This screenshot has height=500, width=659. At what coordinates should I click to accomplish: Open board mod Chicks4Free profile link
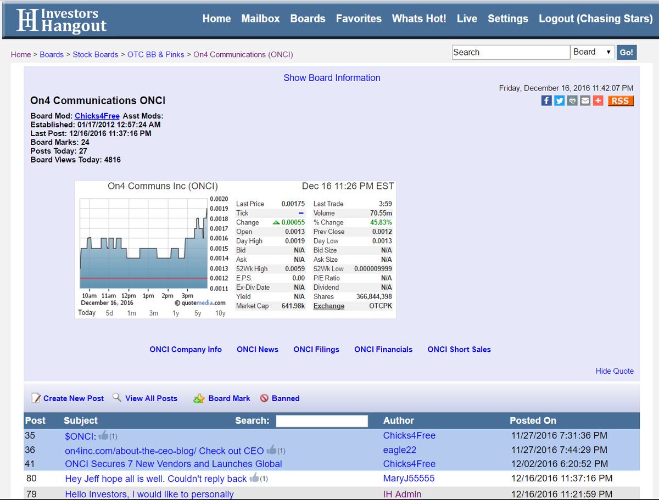[97, 116]
